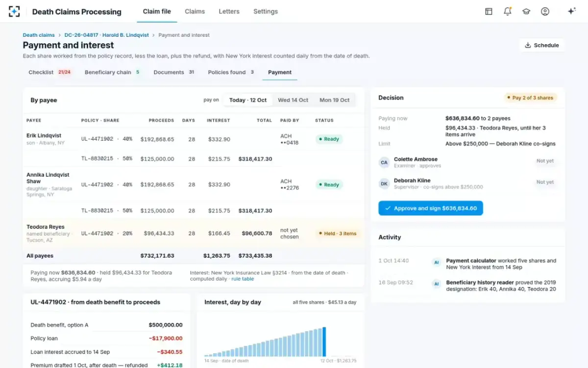Image resolution: width=588 pixels, height=368 pixels.
Task: Select pay on Wed 14 Oct
Action: pyautogui.click(x=293, y=100)
